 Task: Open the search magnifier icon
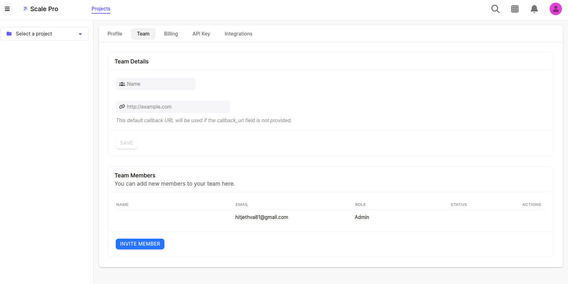(x=495, y=9)
